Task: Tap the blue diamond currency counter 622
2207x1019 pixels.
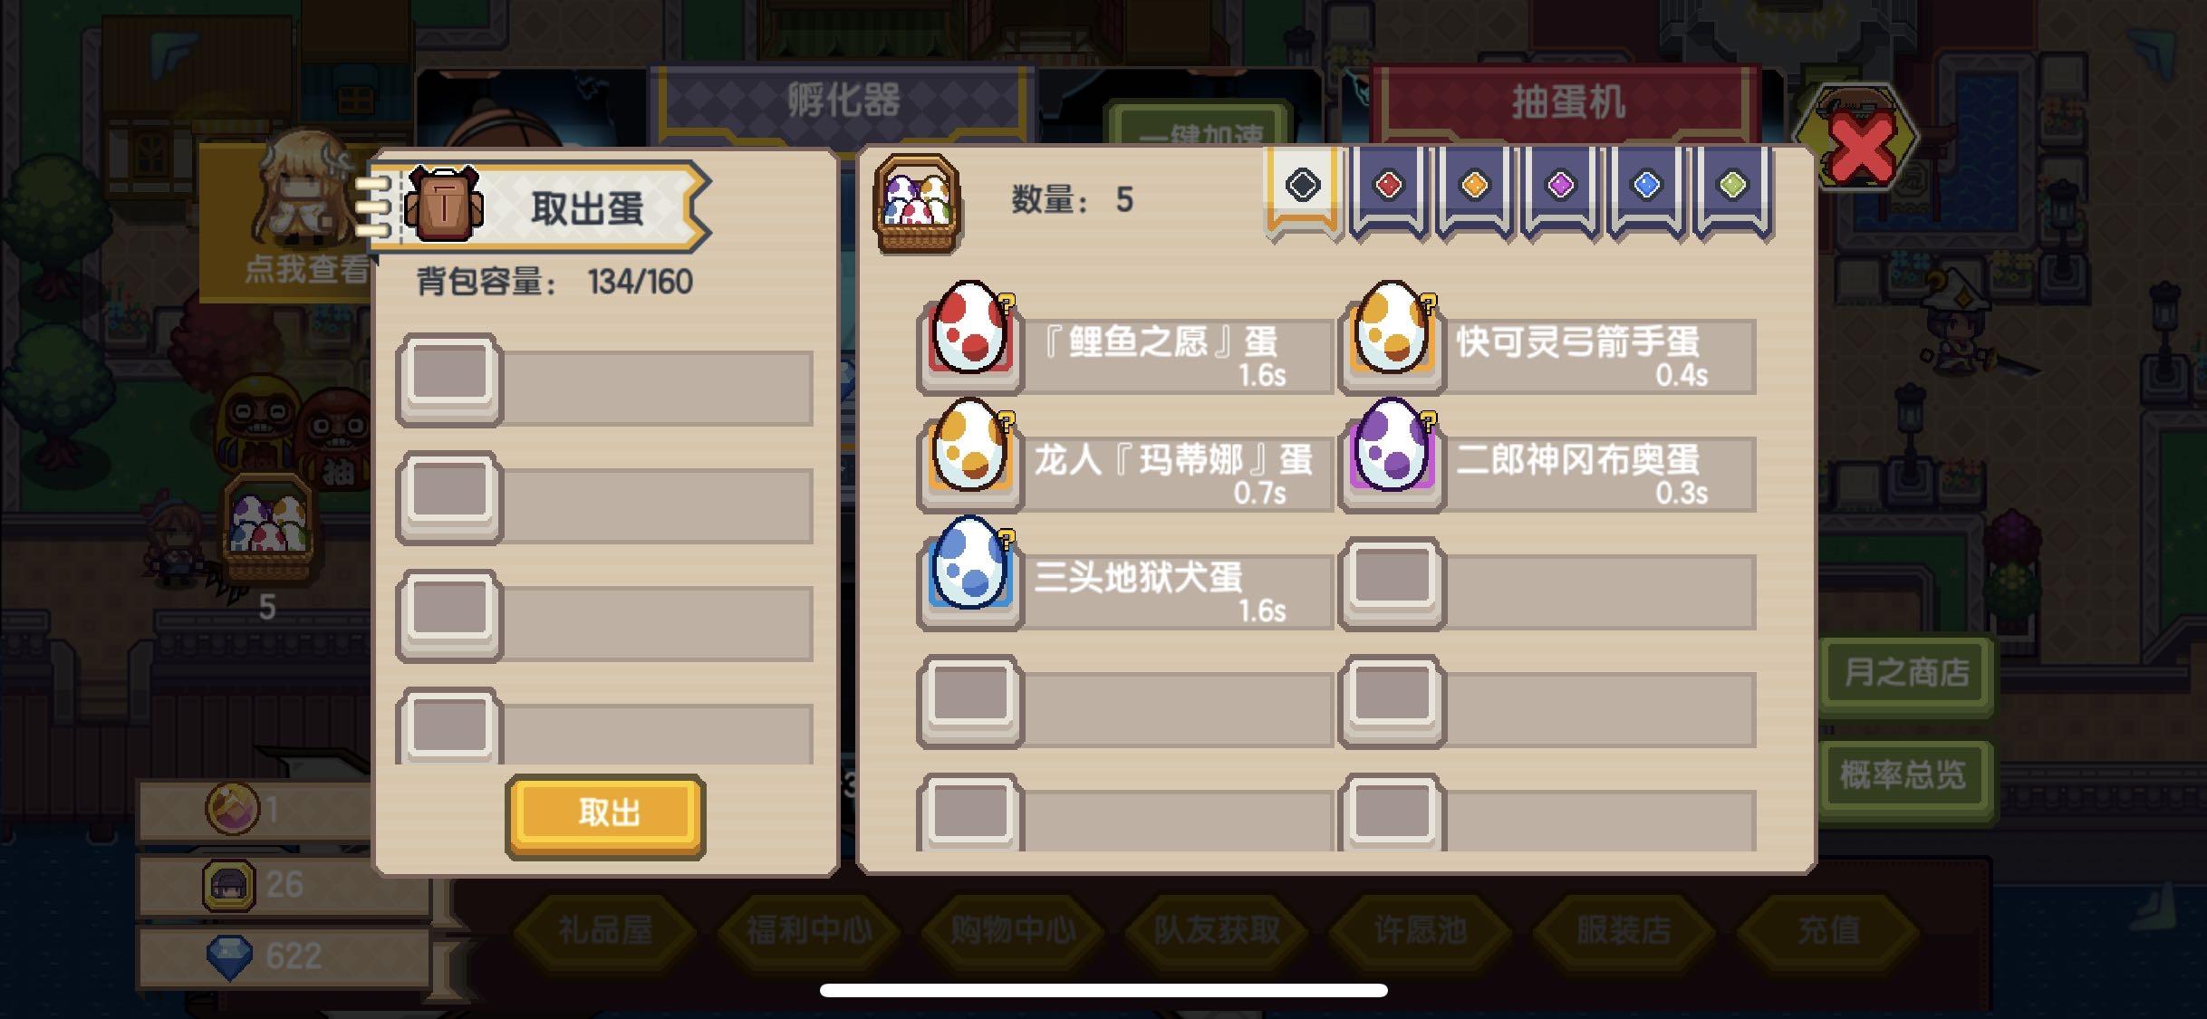Action: (283, 957)
